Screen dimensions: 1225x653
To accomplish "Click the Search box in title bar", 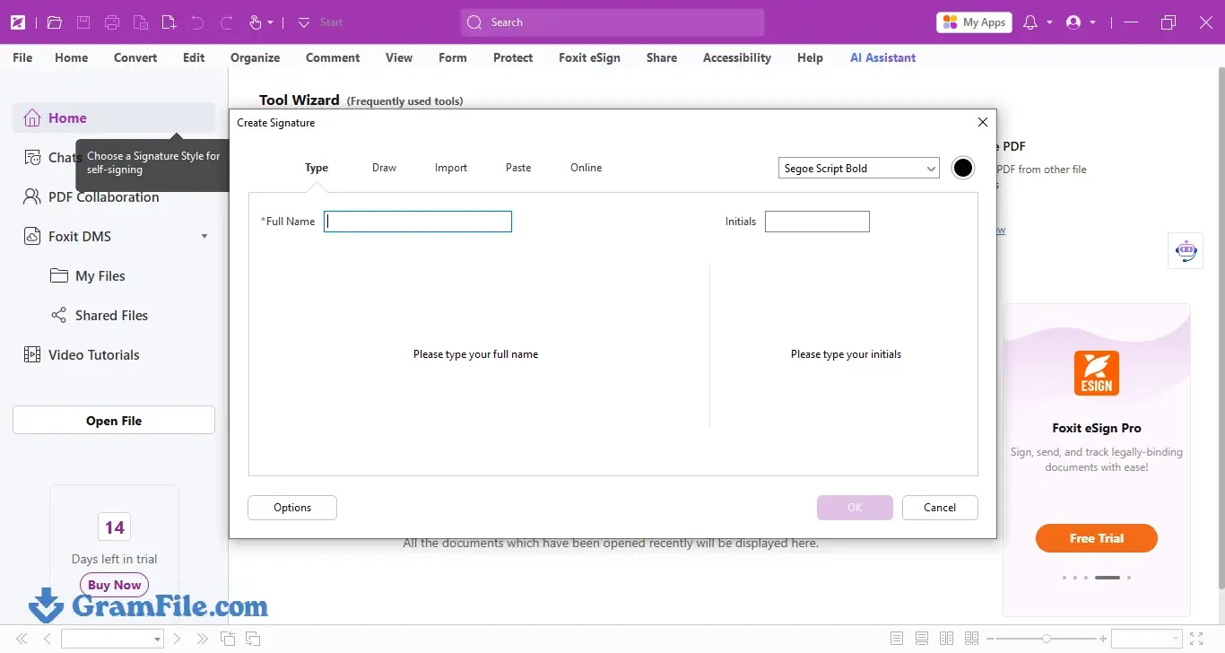I will [612, 22].
